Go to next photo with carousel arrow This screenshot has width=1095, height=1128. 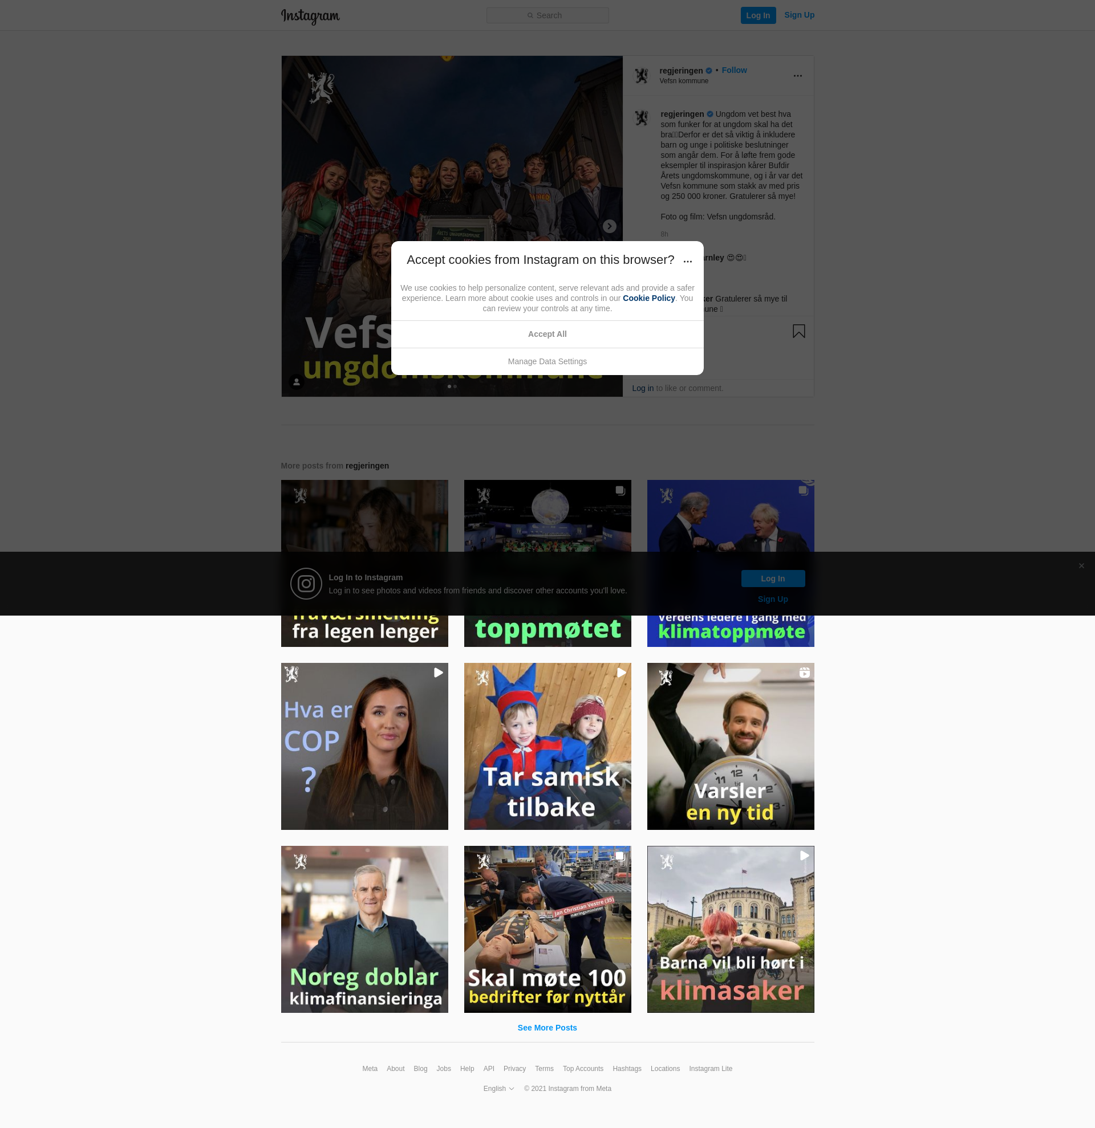pyautogui.click(x=609, y=226)
